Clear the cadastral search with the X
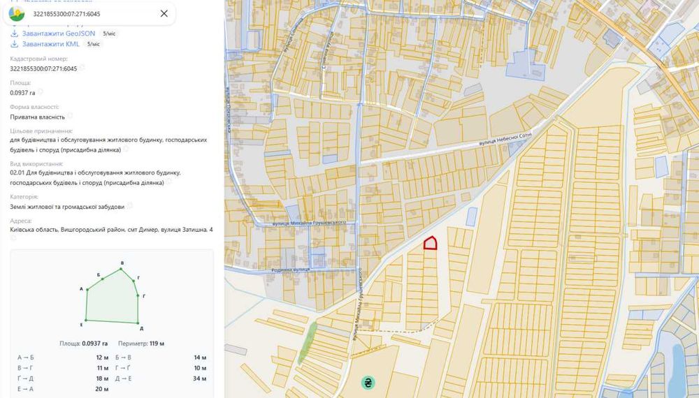699x398 pixels. [164, 13]
